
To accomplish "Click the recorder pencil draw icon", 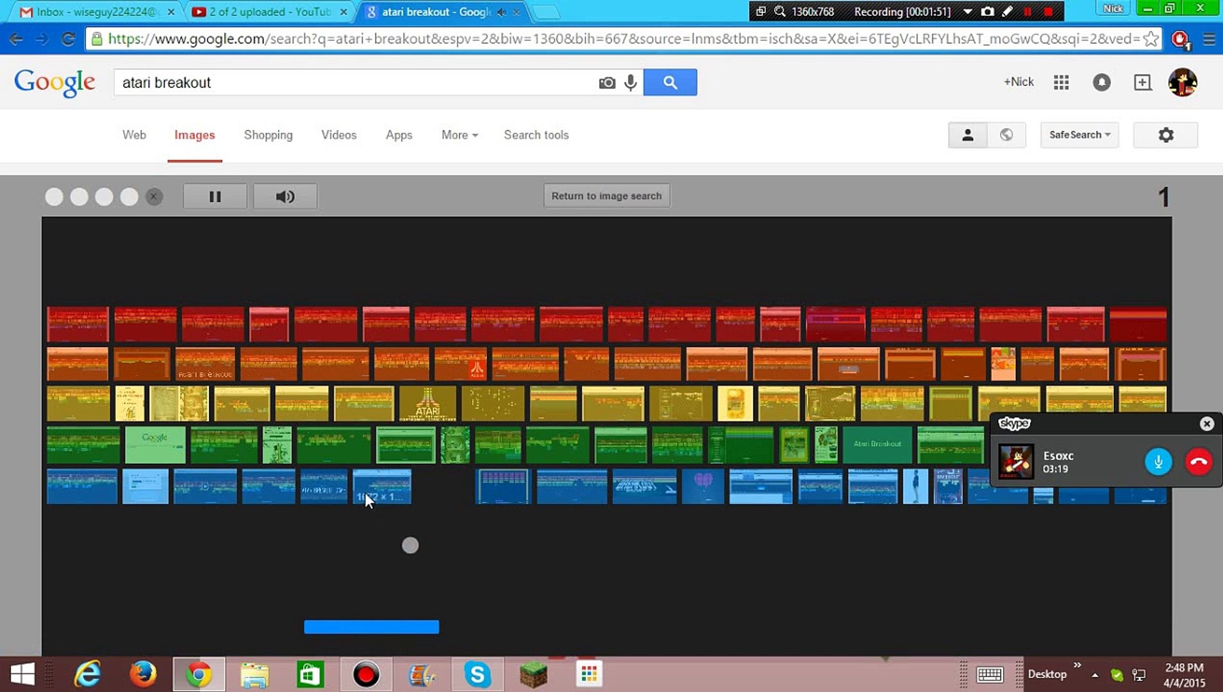I will click(1007, 12).
